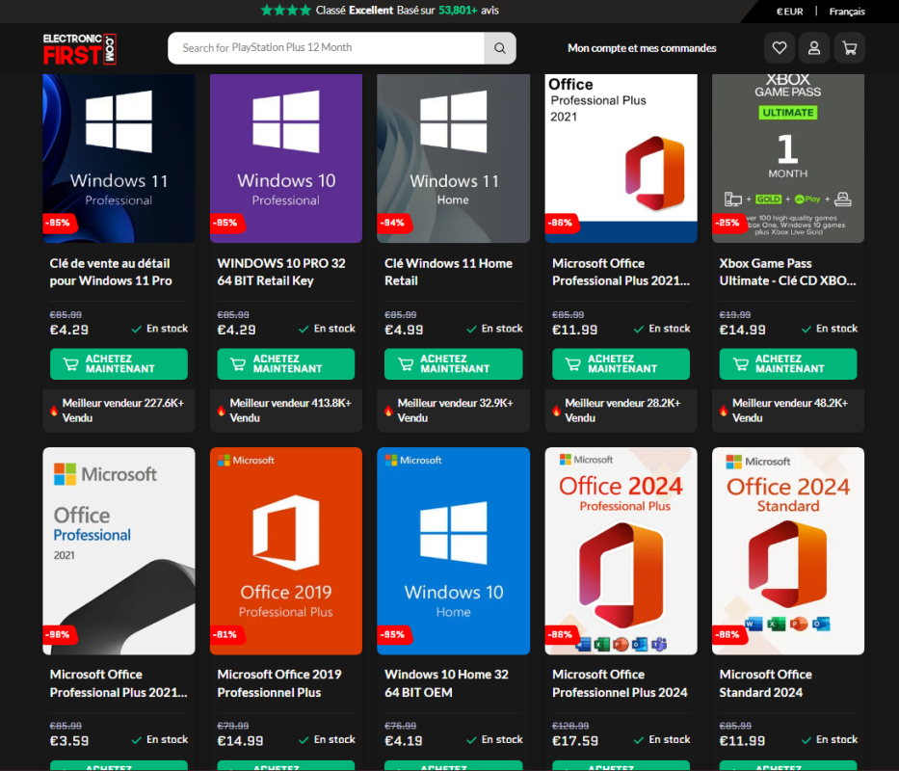899x771 pixels.
Task: Open the blue Windows 10 Home image
Action: (454, 550)
